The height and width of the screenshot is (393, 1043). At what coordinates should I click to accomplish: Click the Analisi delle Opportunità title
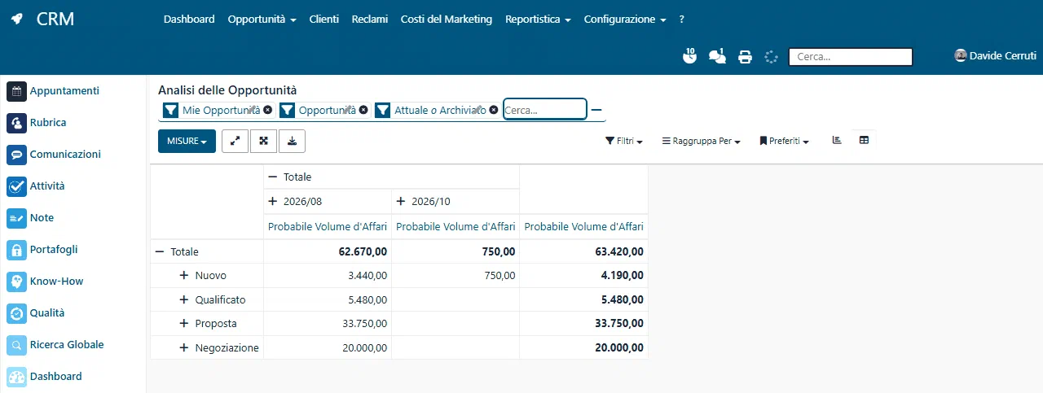pyautogui.click(x=227, y=90)
